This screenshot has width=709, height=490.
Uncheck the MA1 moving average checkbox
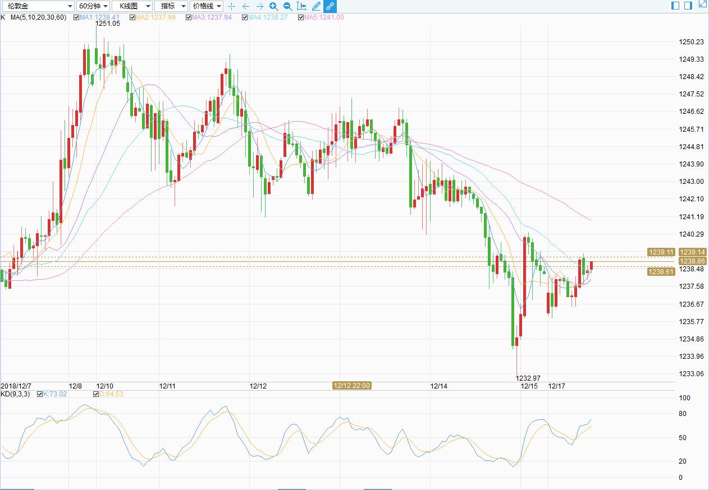click(x=76, y=17)
